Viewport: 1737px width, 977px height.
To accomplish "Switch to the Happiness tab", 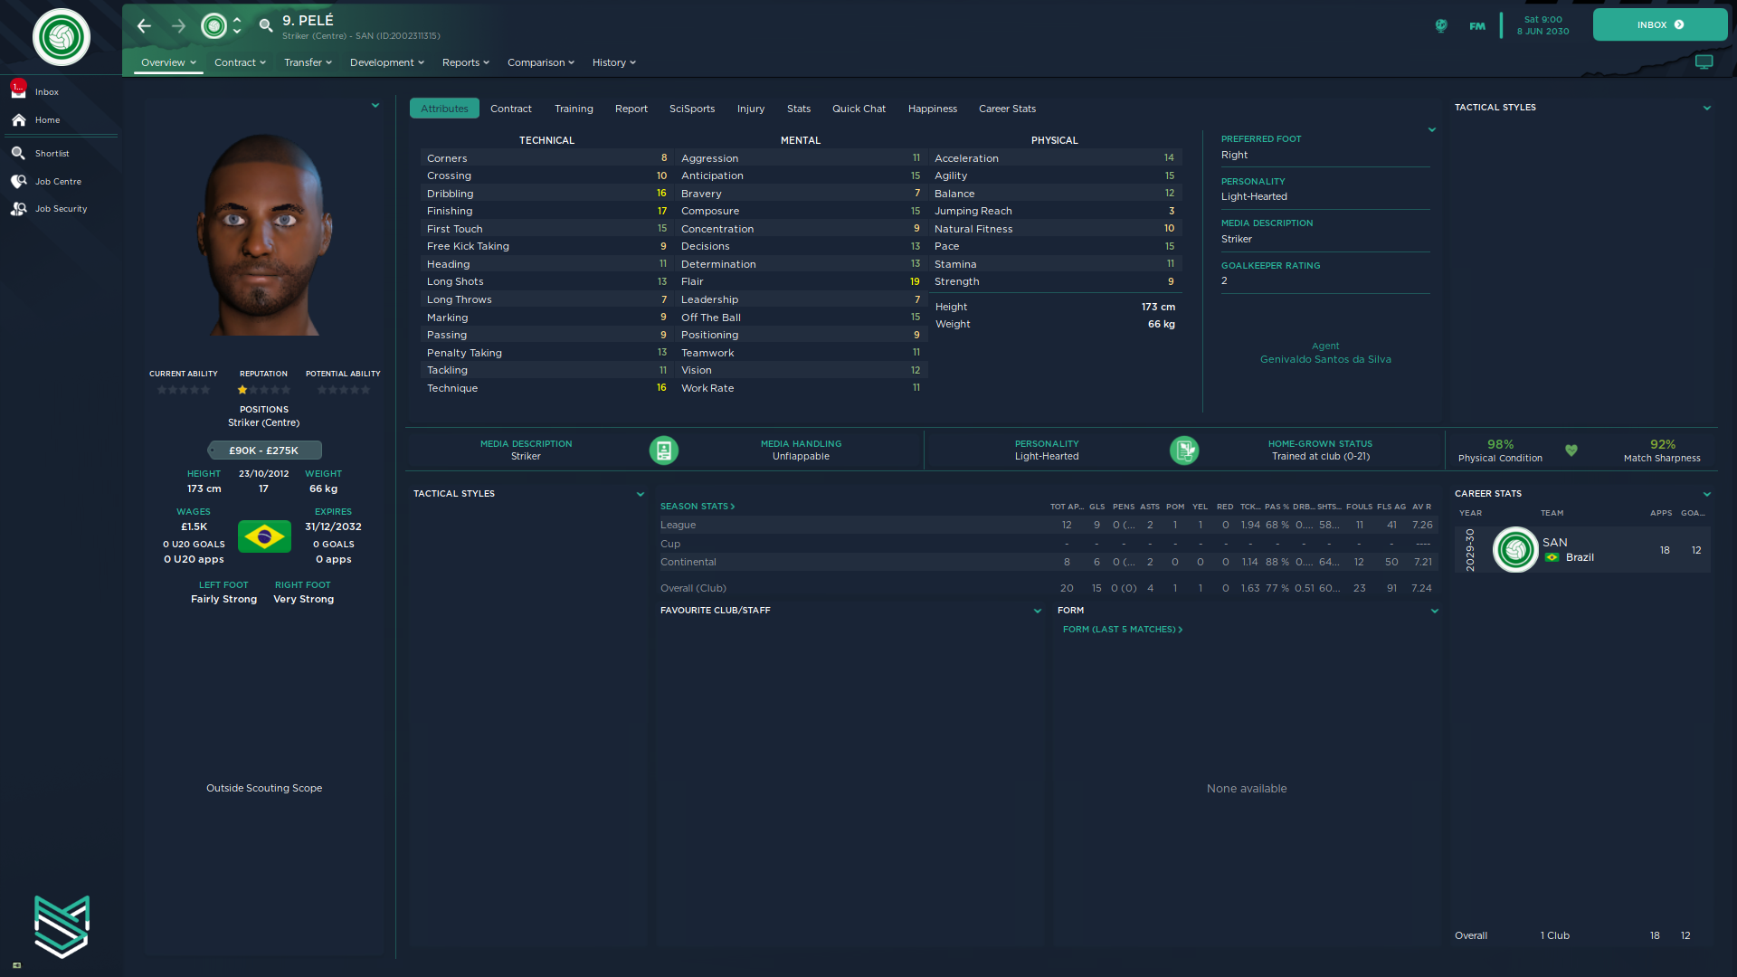I will coord(932,109).
